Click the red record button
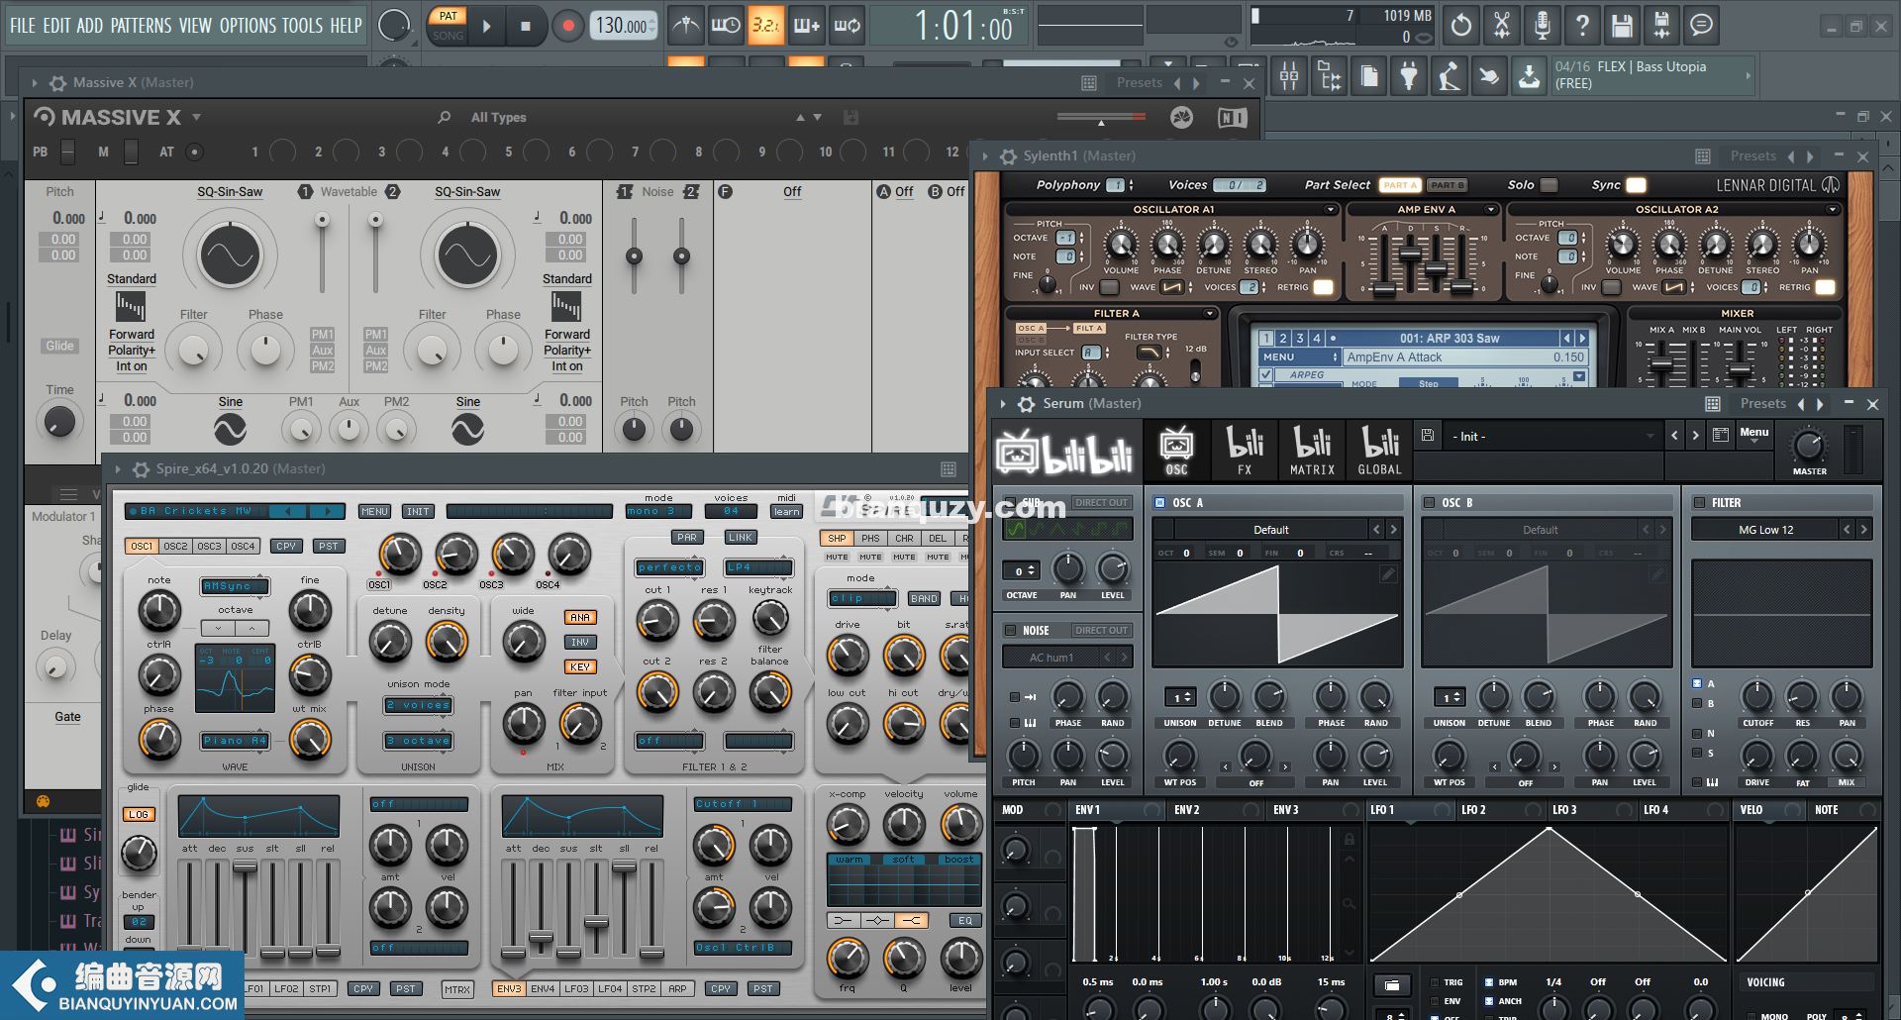This screenshot has width=1901, height=1020. (x=567, y=27)
